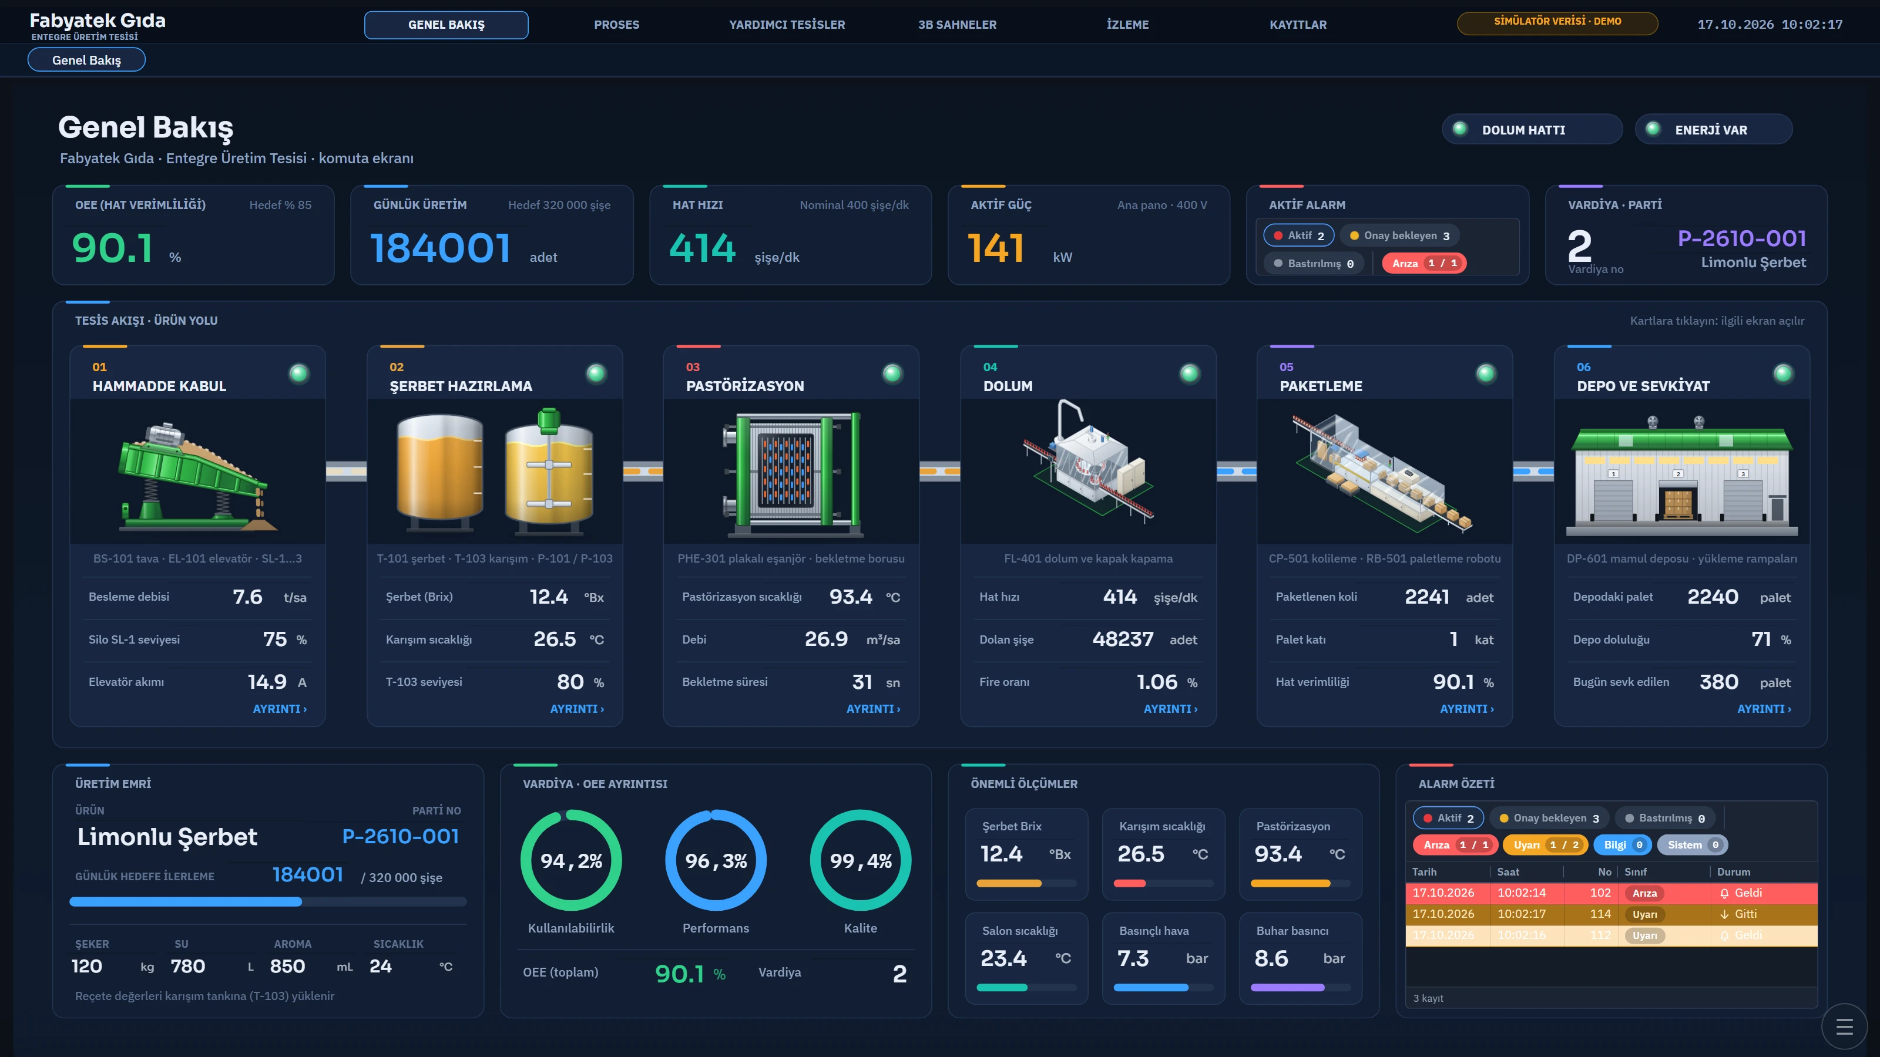Click the green status lamp on Paketleme card

1485,373
